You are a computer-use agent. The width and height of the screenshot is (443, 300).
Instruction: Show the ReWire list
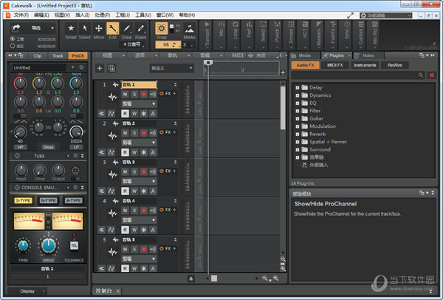(x=395, y=65)
